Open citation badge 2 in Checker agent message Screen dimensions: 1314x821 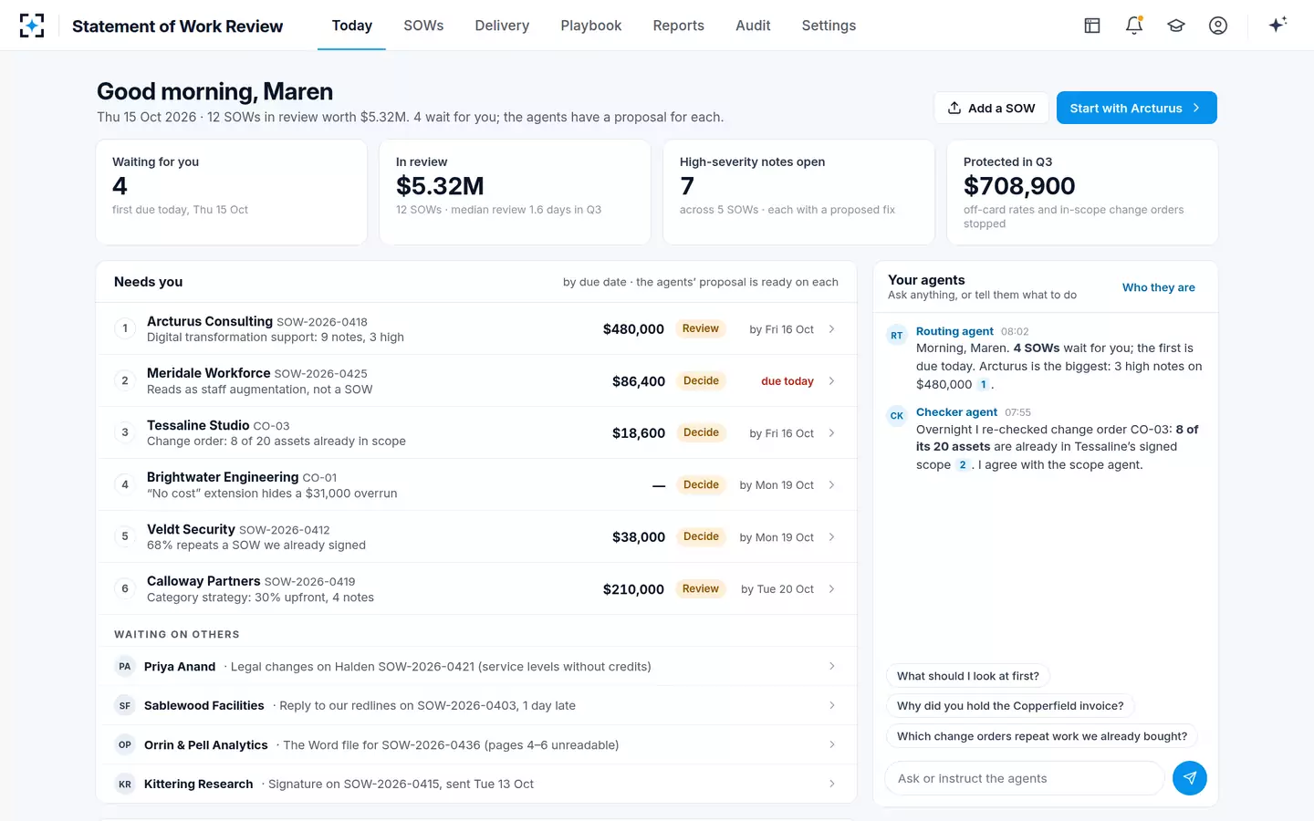pyautogui.click(x=963, y=465)
